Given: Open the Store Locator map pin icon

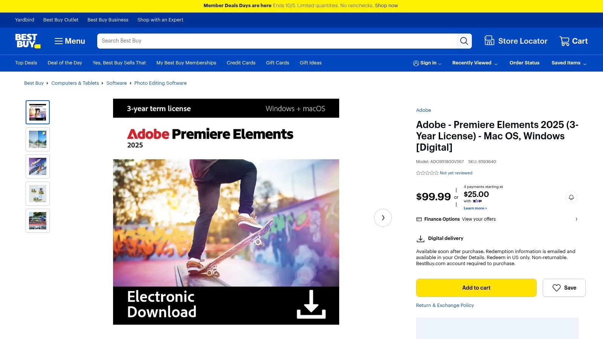Looking at the screenshot, I should (x=489, y=41).
